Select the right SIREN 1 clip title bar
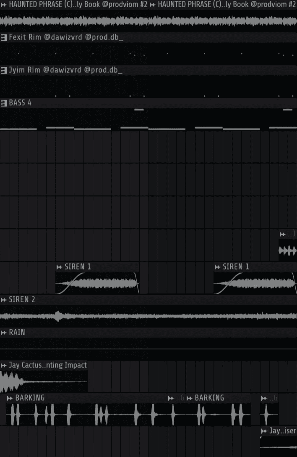297x457 pixels. click(x=255, y=267)
